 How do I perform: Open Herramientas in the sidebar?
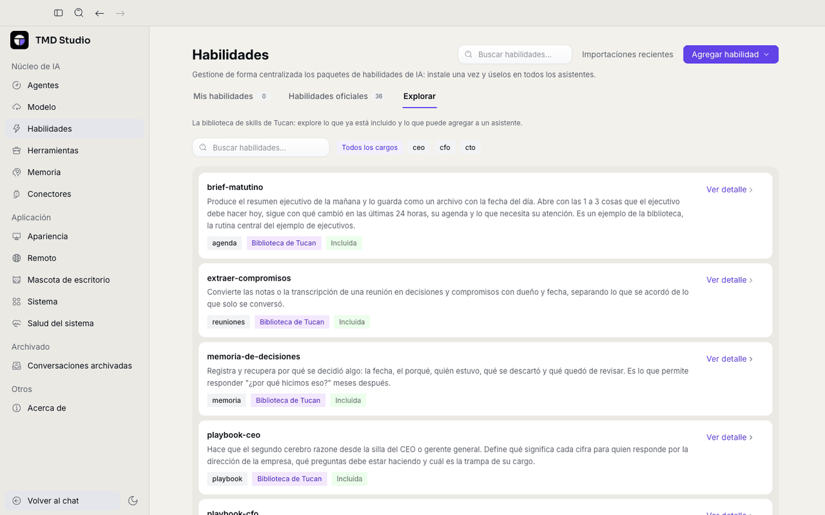[x=75, y=151]
